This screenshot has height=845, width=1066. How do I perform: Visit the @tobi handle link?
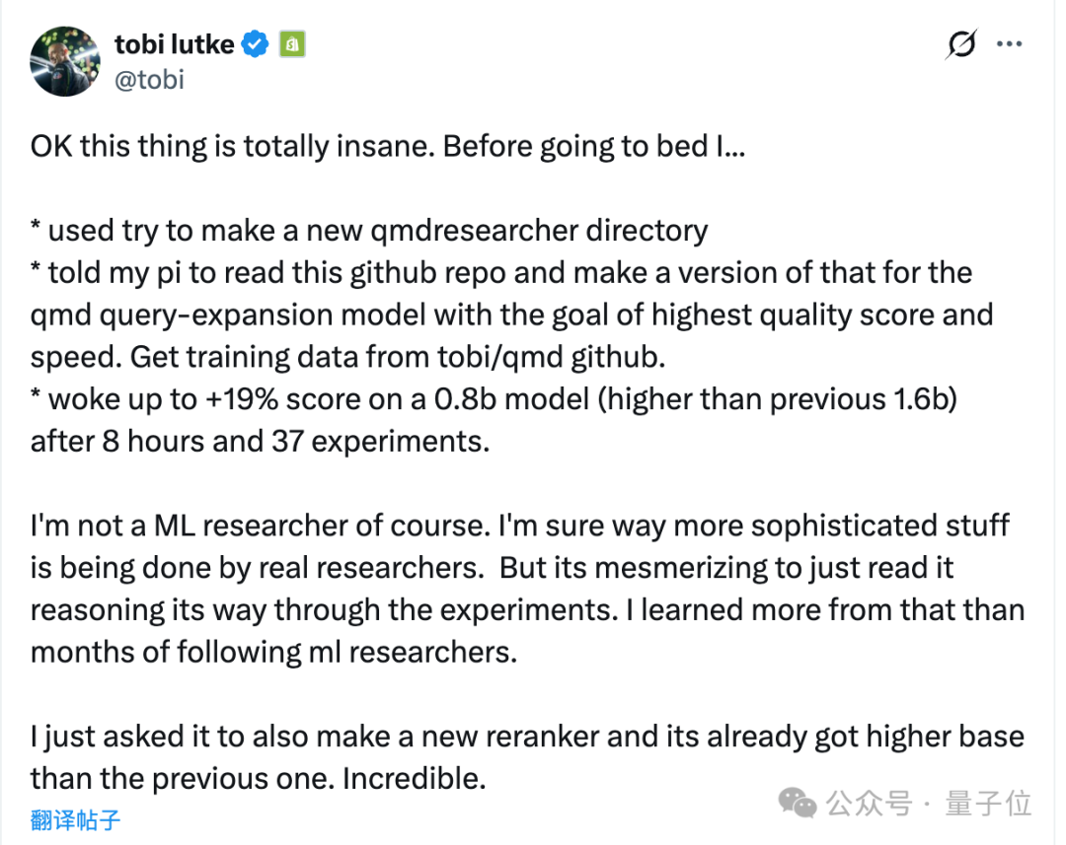[x=149, y=80]
